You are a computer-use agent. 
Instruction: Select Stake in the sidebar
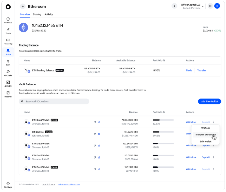8,52
